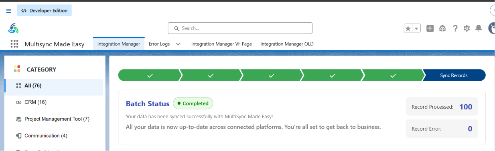Open the user profile avatar
Viewport: 495px width, 151px height.
pos(491,28)
